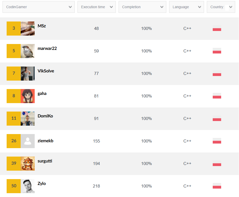Open ziemekb's default placeholder avatar
The image size is (239, 197).
28,141
